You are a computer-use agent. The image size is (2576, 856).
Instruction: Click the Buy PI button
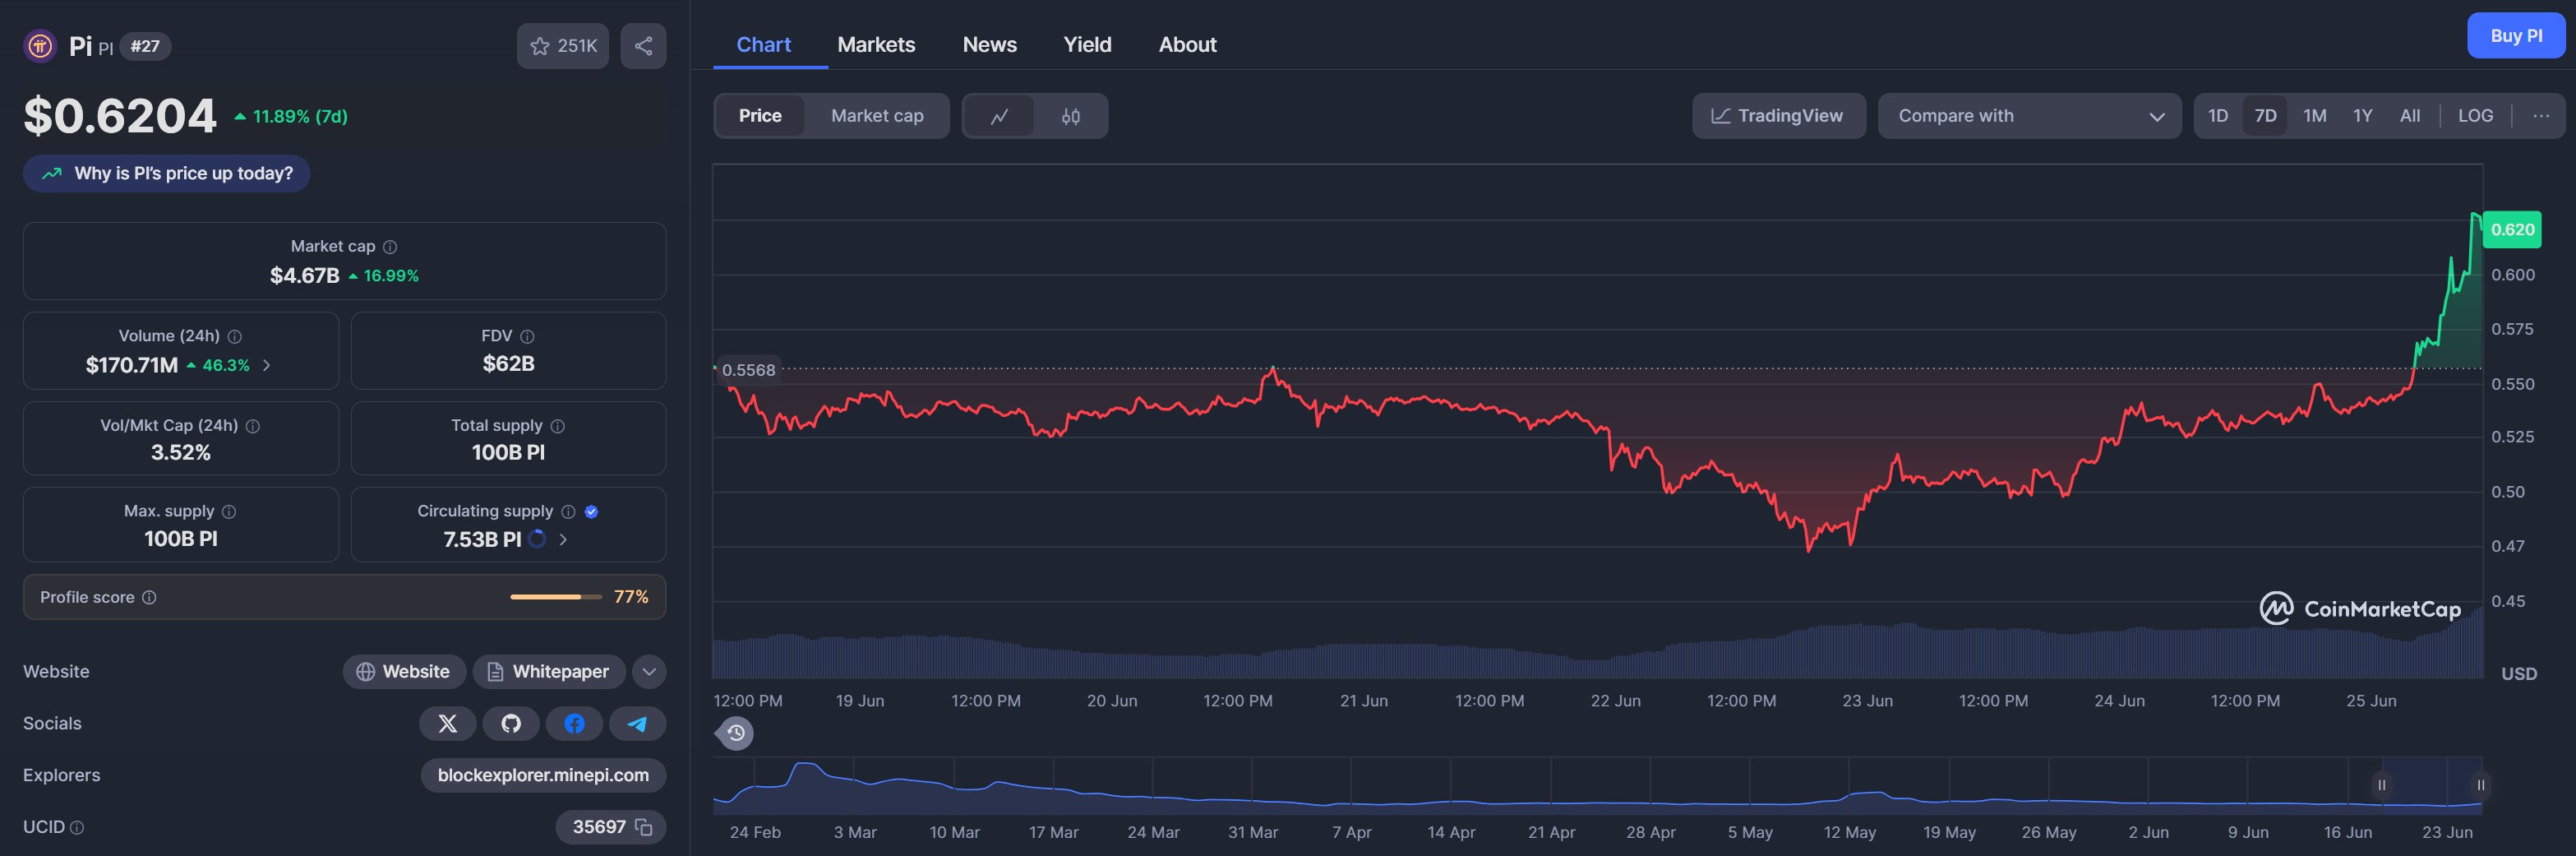coord(2515,36)
